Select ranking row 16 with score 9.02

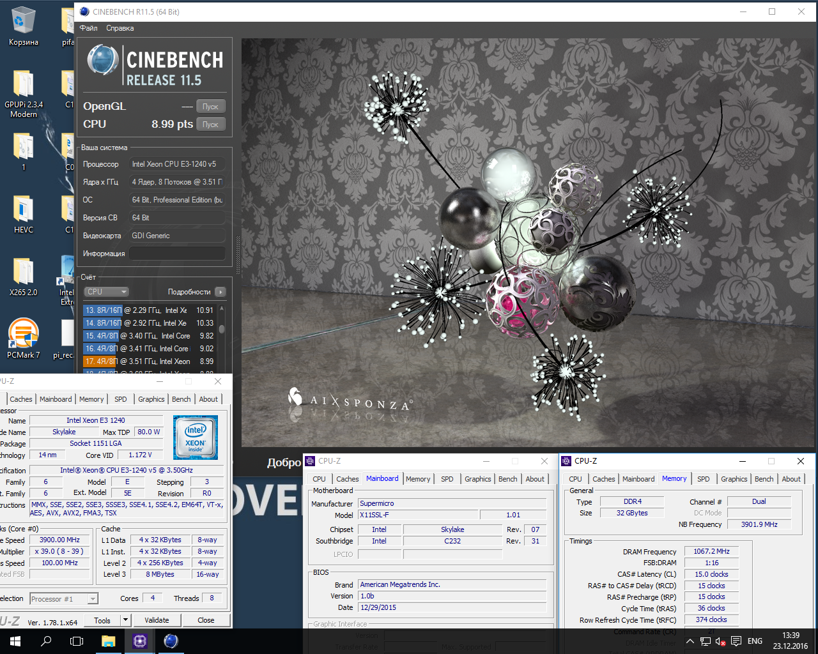[x=150, y=349]
